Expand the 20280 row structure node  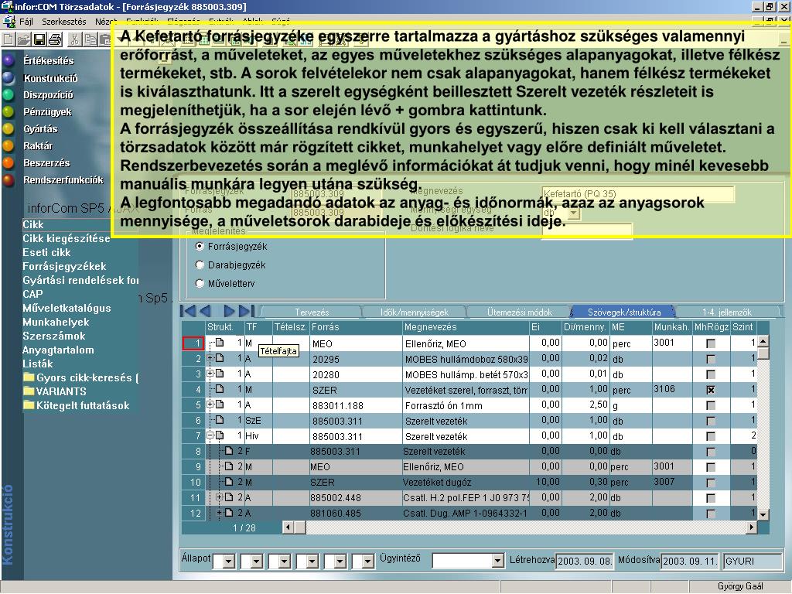(x=210, y=374)
